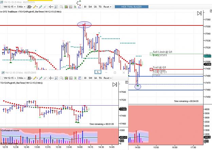Image resolution: width=212 pixels, height=150 pixels.
Task: Open the Chart Trader icon in 3 Min toolbar
Action: (x=62, y=78)
